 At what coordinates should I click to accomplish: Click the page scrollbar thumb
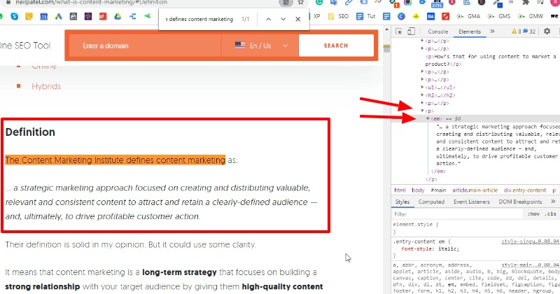(x=386, y=48)
